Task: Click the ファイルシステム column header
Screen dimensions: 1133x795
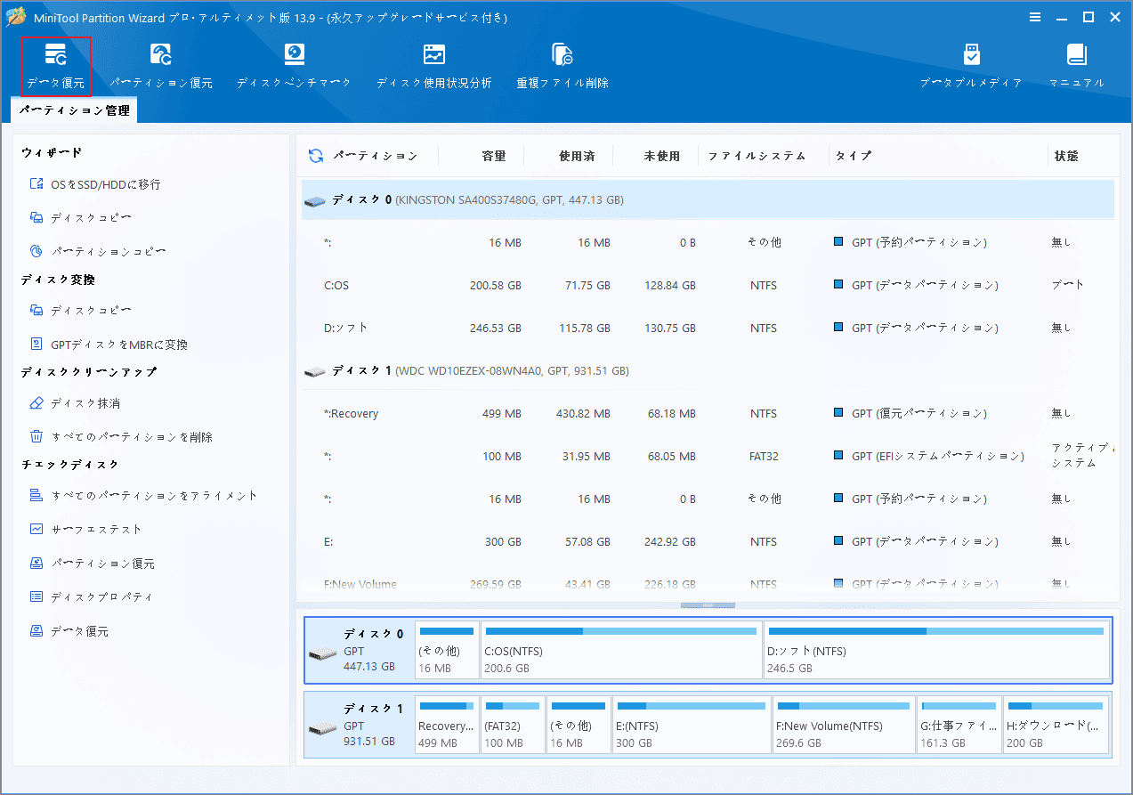Action: (757, 156)
